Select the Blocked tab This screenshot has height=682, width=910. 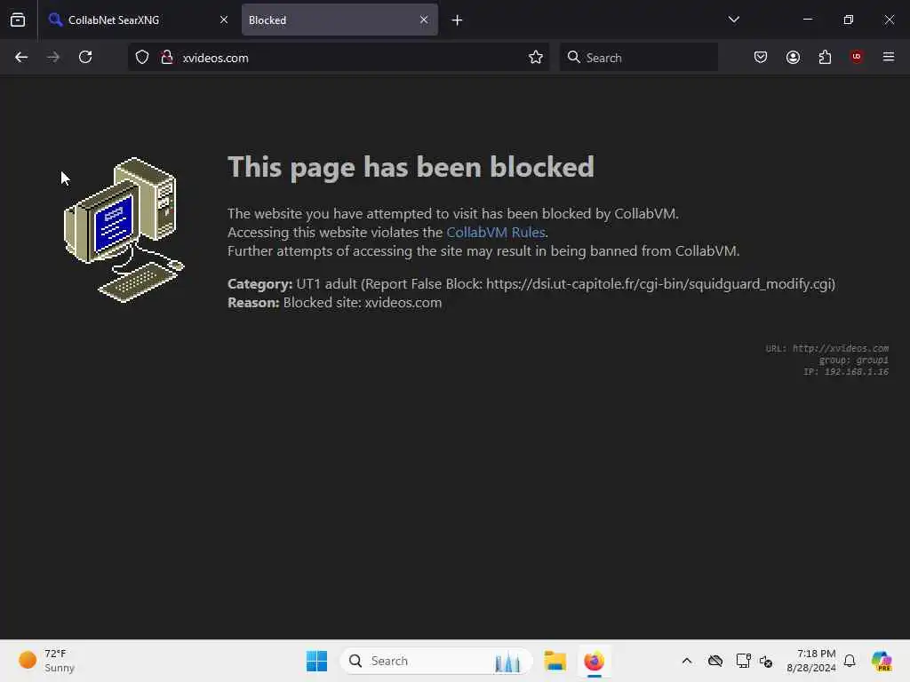[339, 20]
